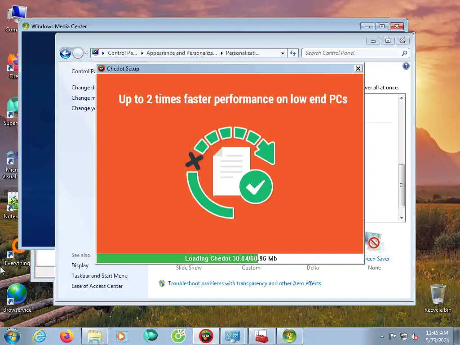
Task: Click the green Coc Coc taskbar icon
Action: [178, 336]
